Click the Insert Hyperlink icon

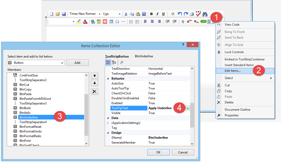pos(92,22)
